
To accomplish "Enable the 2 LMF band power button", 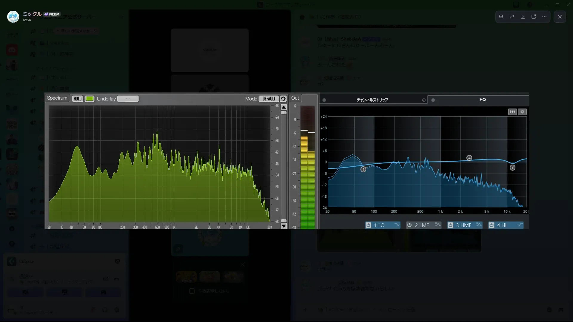I will tap(409, 225).
